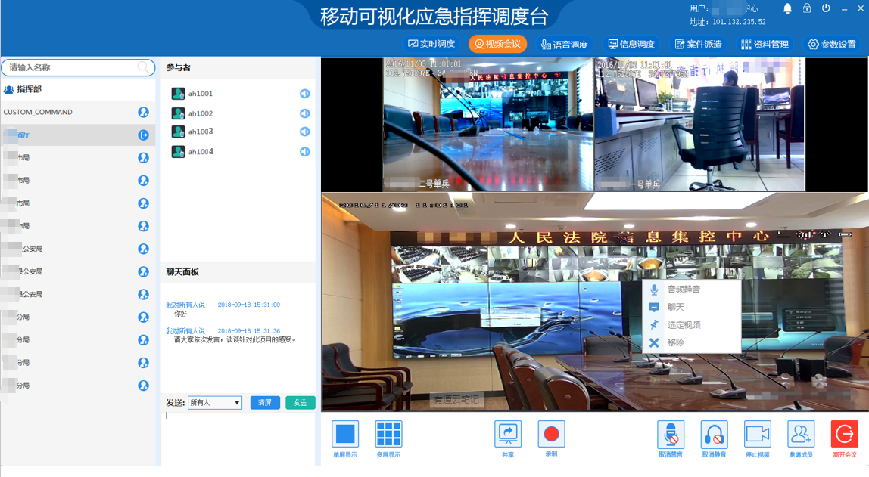Viewport: 869px width, 477px height.
Task: Switch to 多屏显示 multi-screen grid layout
Action: (388, 434)
